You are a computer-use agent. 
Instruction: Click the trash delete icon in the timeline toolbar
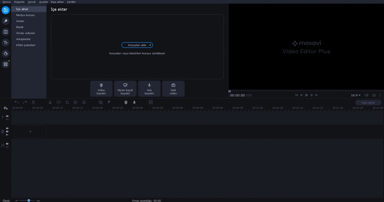[33, 102]
